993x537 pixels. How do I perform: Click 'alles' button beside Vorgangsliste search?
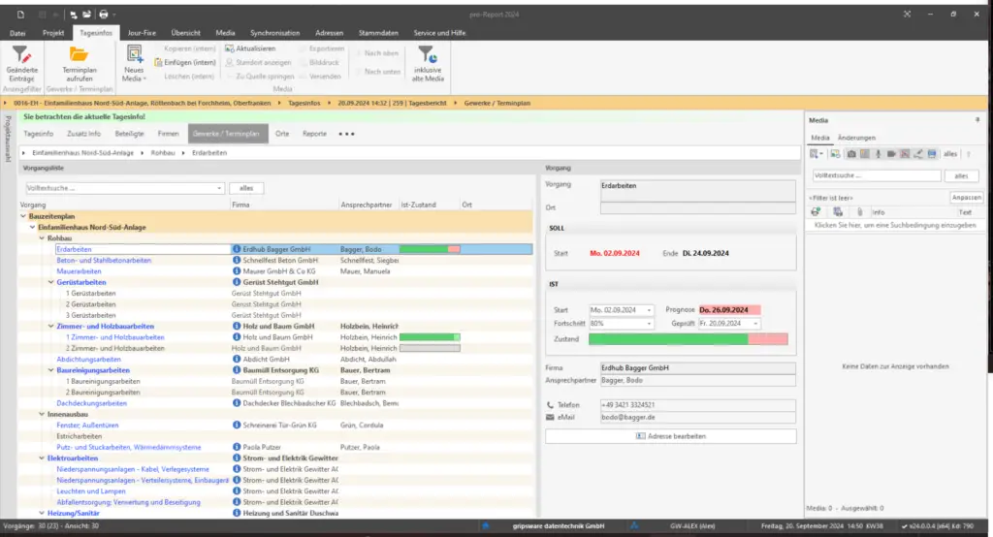pos(246,188)
